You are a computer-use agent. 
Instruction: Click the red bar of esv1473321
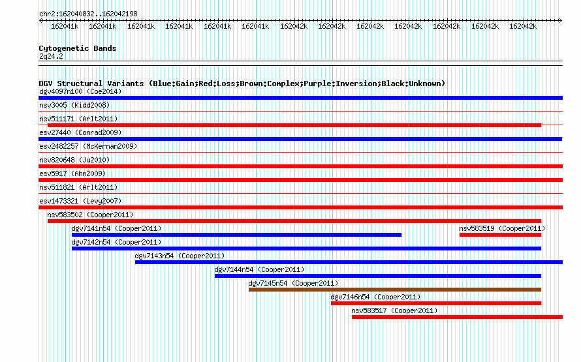coord(300,207)
